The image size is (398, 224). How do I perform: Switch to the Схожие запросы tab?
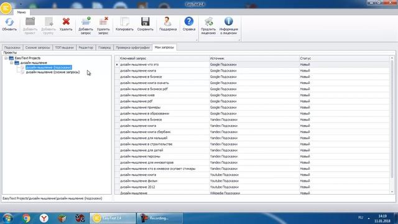point(37,47)
